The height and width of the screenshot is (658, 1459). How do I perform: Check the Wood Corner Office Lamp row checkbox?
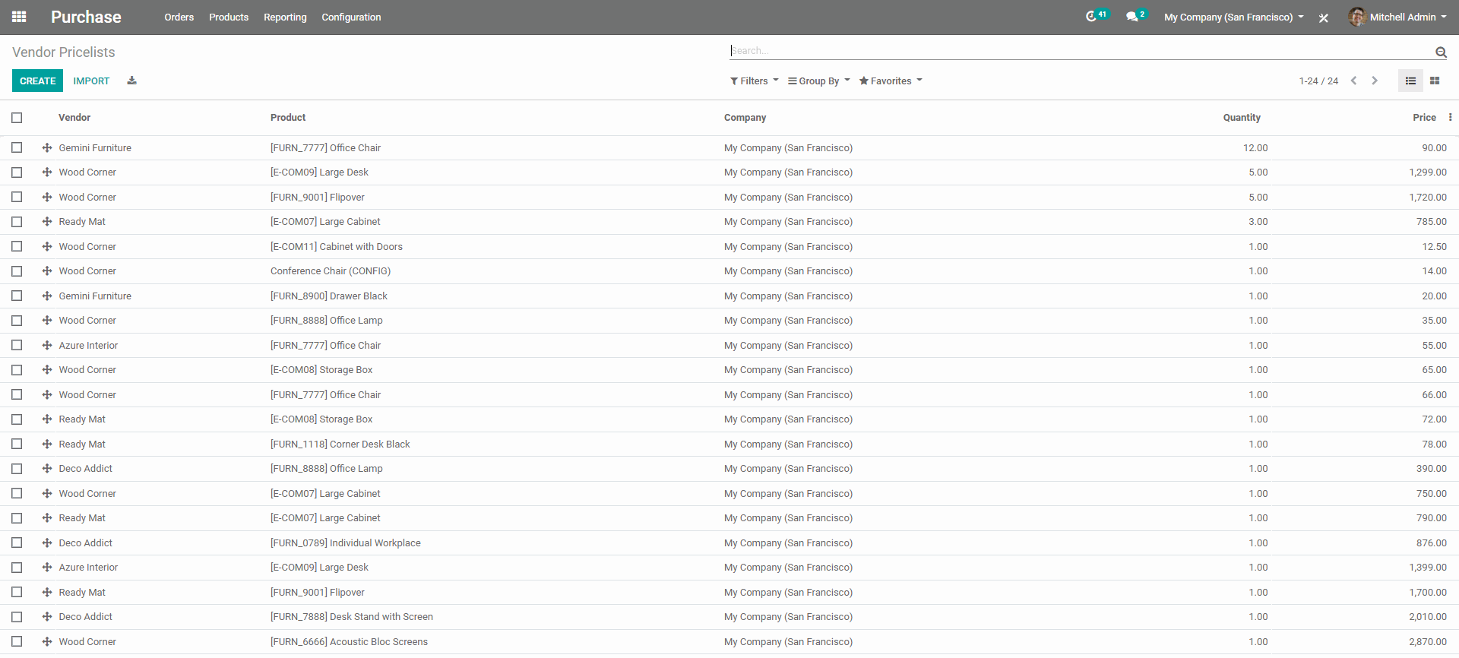coord(17,321)
